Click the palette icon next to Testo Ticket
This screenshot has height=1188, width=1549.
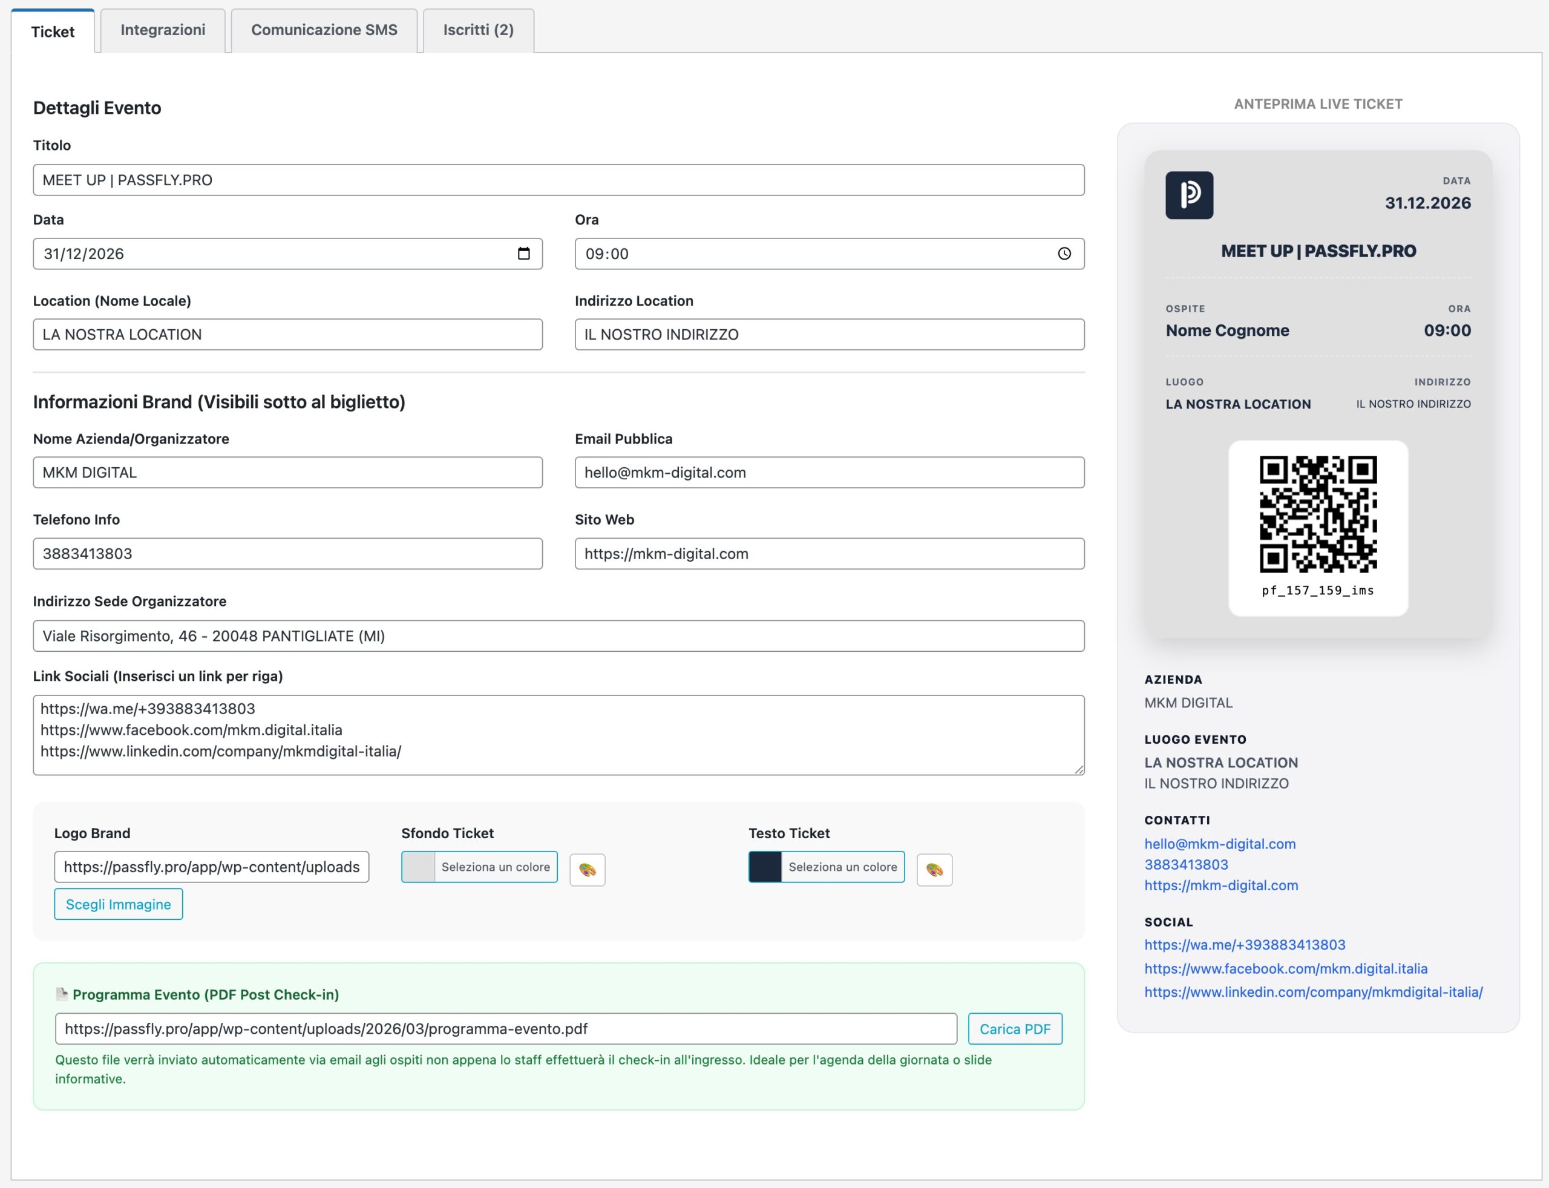point(934,870)
